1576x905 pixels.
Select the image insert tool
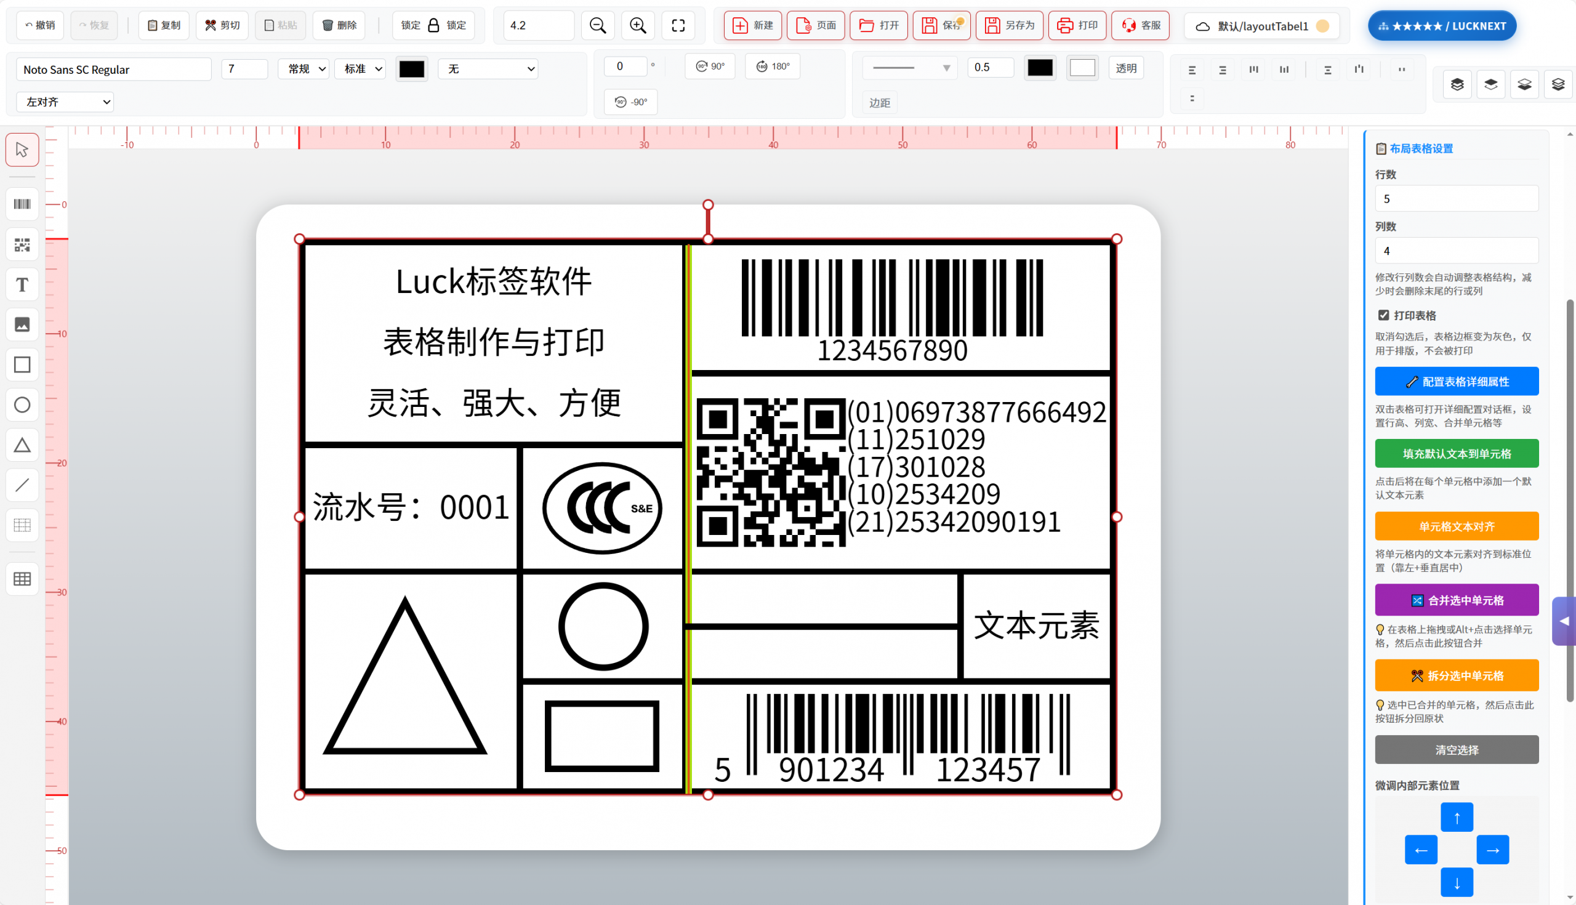(x=22, y=324)
